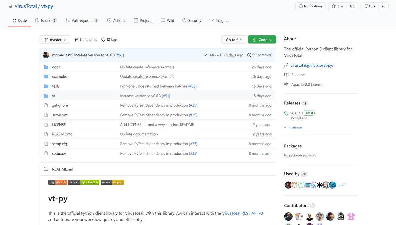396x225 pixels.
Task: Click the LICENSE file icon
Action: 46,125
